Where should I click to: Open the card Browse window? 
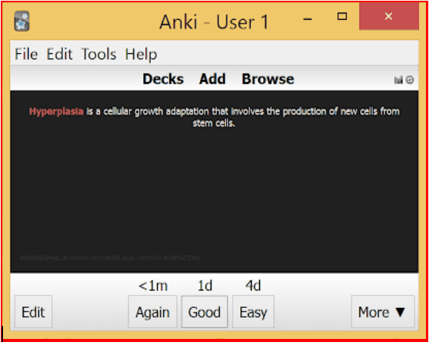tap(268, 79)
